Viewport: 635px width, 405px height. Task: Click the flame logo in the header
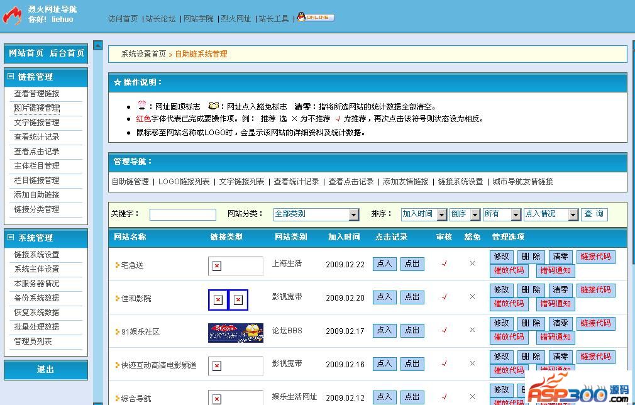point(12,15)
